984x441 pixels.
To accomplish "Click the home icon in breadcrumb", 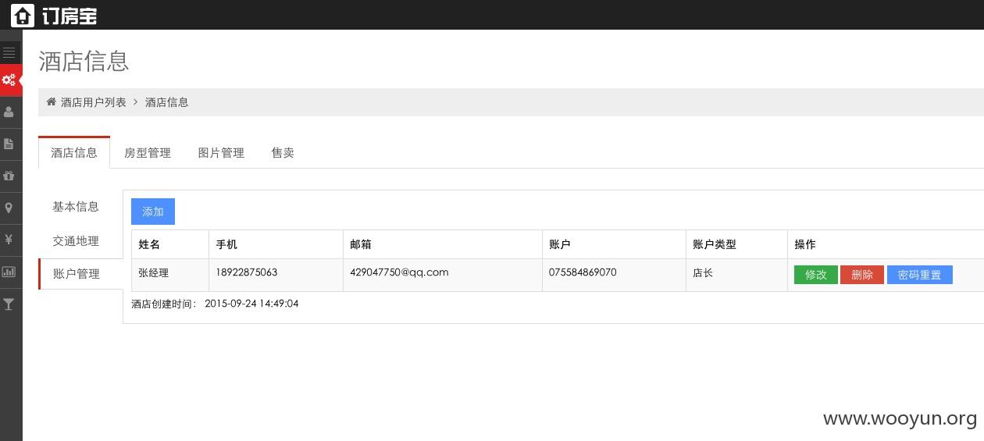I will pyautogui.click(x=52, y=101).
